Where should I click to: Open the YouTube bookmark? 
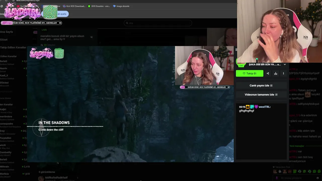pyautogui.click(x=23, y=6)
